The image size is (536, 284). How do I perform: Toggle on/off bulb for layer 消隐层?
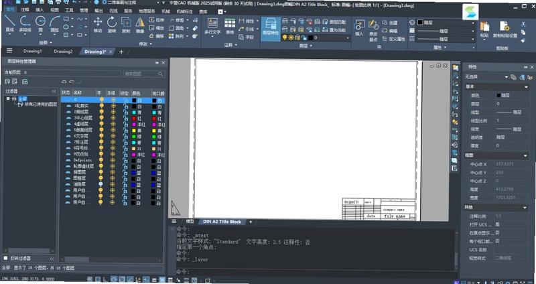click(100, 184)
